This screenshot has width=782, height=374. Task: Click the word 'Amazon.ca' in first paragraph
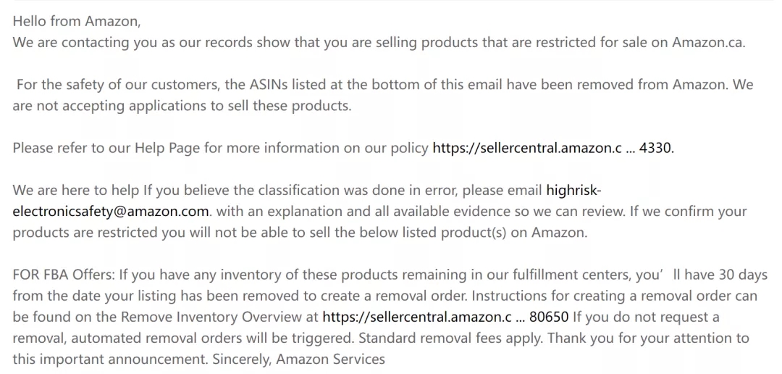click(707, 43)
